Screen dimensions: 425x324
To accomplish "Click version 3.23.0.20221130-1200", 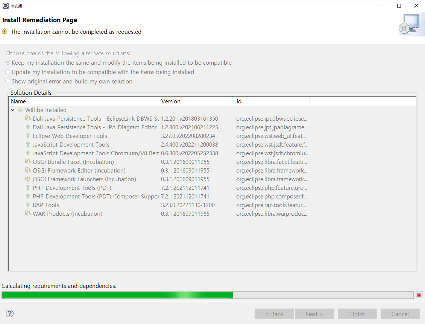I will [x=188, y=205].
